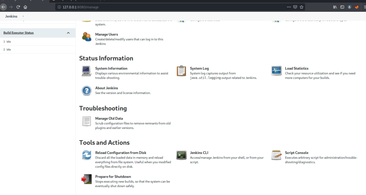Image resolution: width=366 pixels, height=195 pixels.
Task: Open the System Log link
Action: (199, 68)
